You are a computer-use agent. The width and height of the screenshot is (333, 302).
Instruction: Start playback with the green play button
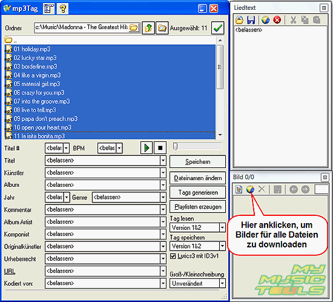[147, 147]
